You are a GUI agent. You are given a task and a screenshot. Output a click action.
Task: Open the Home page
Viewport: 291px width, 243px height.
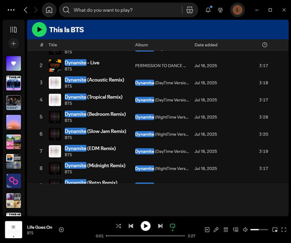pos(49,10)
